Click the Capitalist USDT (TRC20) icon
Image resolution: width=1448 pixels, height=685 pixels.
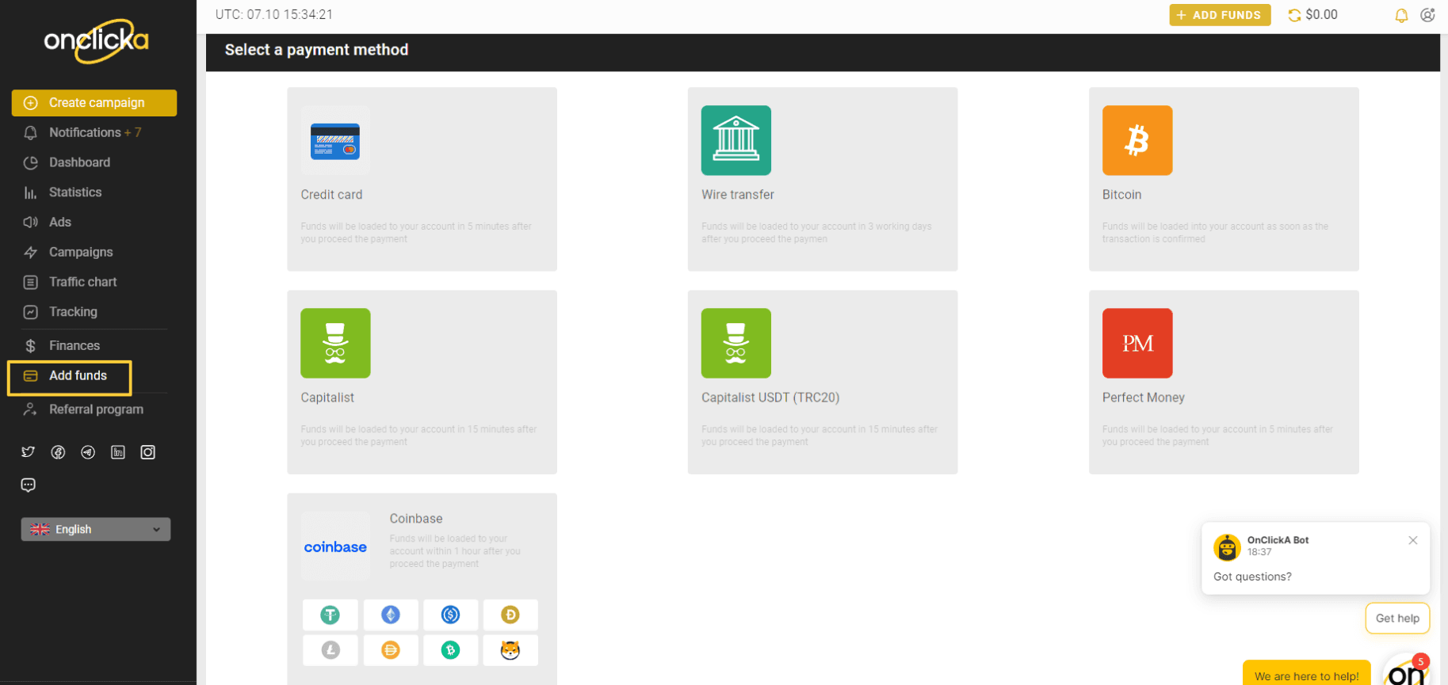point(735,343)
